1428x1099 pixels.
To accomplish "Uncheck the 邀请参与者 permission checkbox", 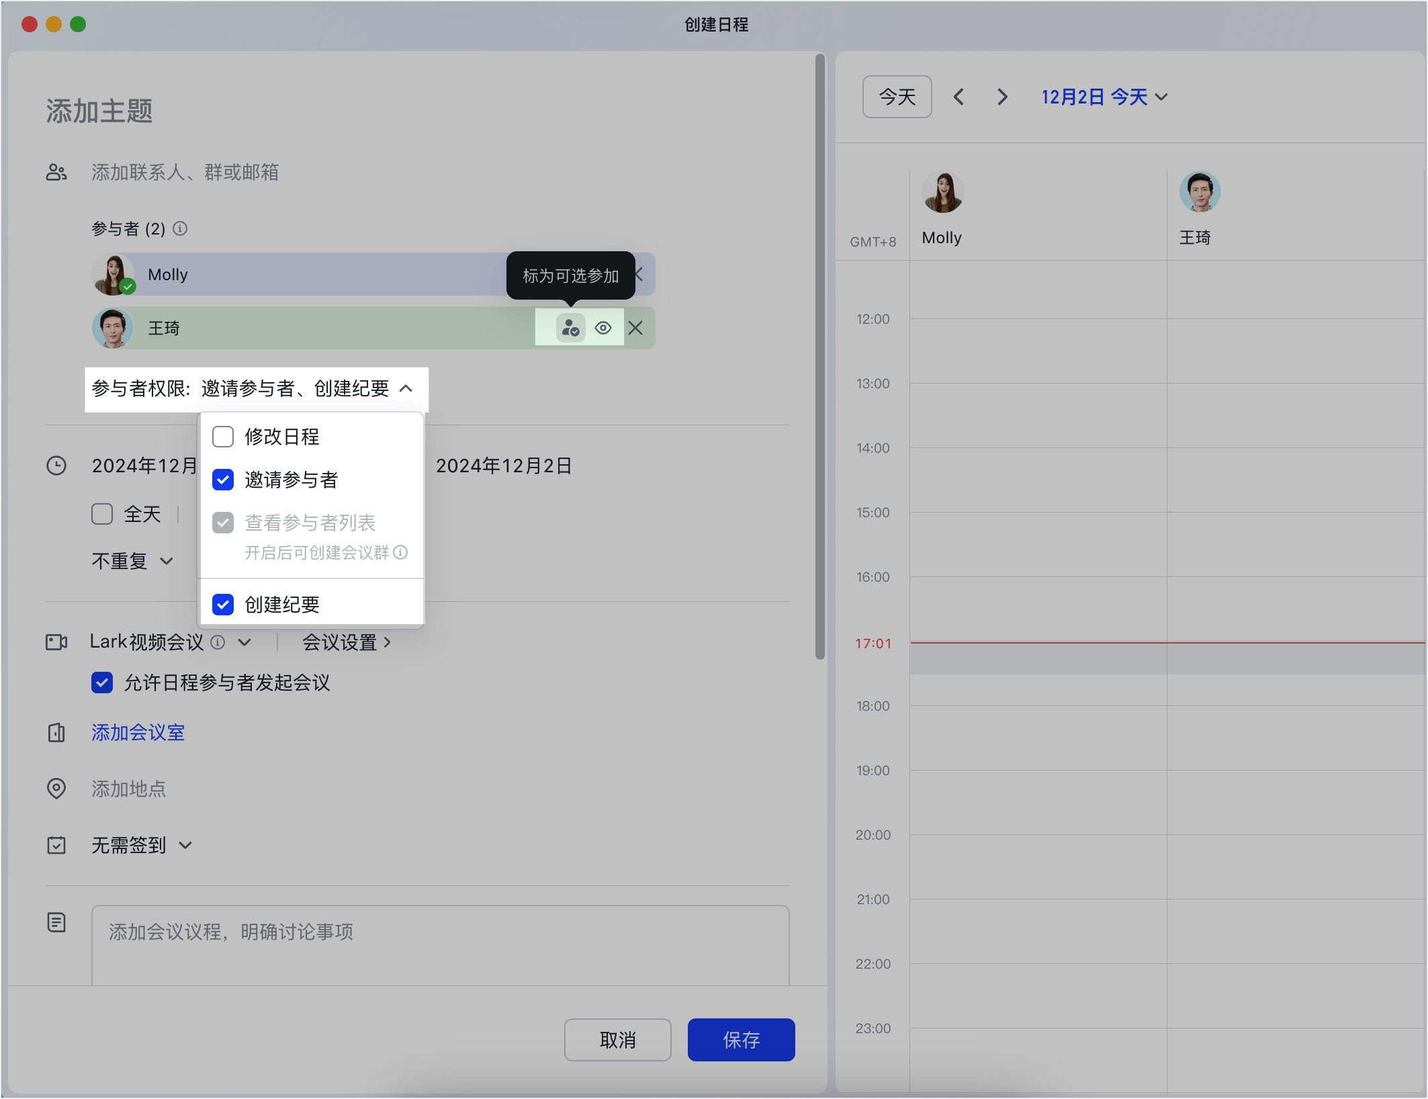I will pyautogui.click(x=223, y=480).
